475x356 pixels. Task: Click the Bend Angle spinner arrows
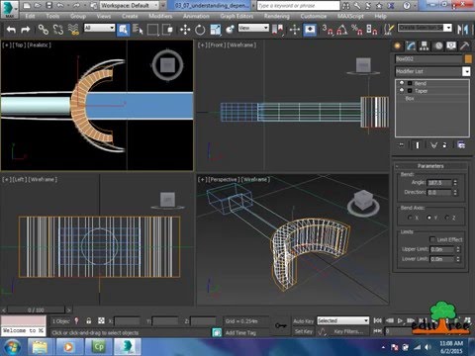pyautogui.click(x=455, y=183)
